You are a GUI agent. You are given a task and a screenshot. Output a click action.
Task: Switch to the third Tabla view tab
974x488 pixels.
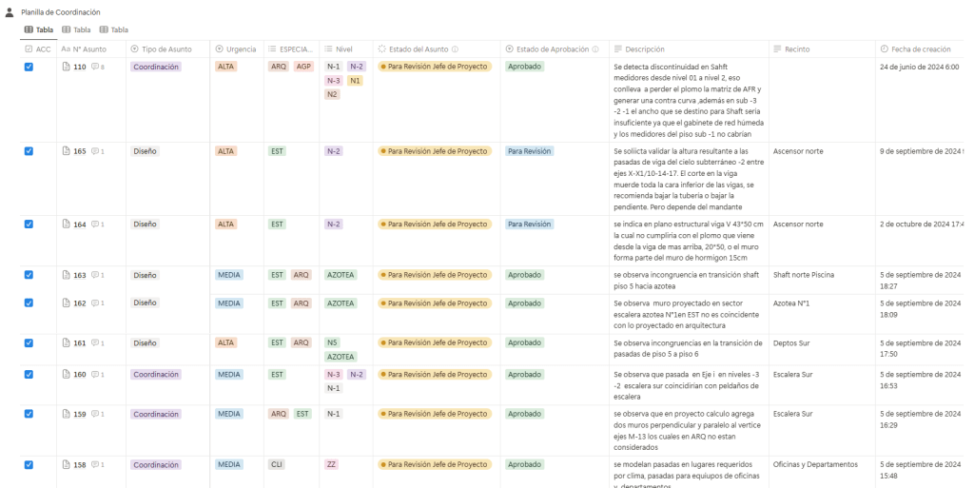click(114, 29)
